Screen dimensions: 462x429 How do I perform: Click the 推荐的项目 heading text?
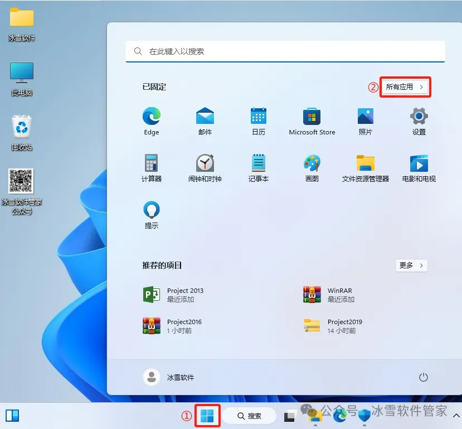click(x=162, y=266)
